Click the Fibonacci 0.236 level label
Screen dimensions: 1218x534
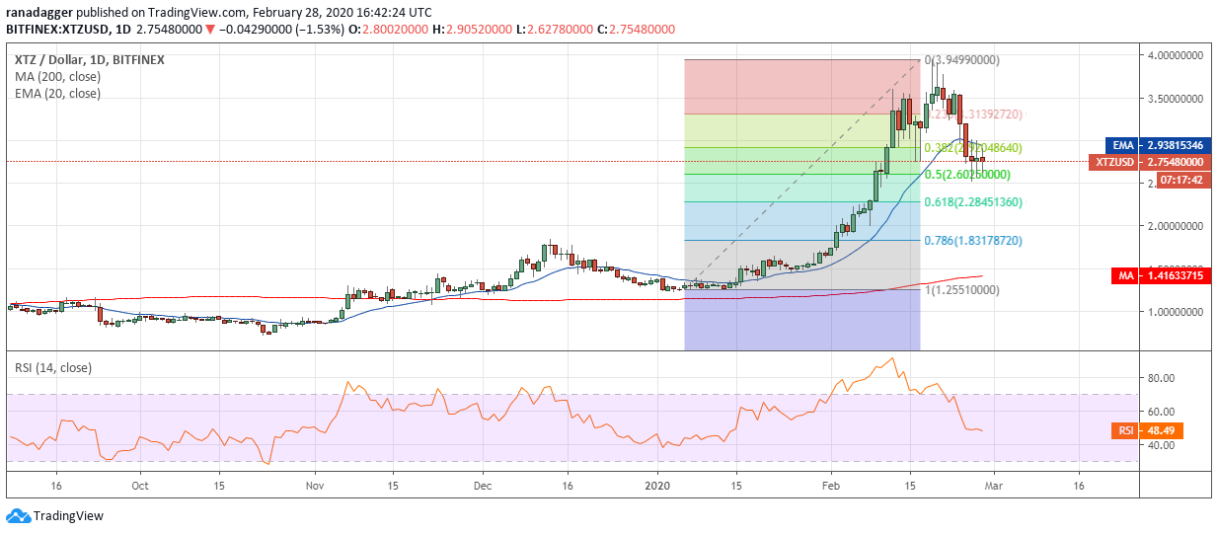[x=972, y=114]
